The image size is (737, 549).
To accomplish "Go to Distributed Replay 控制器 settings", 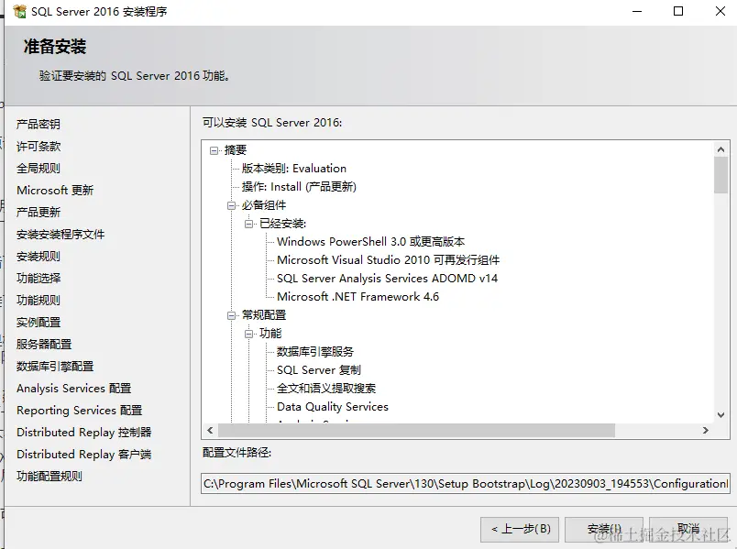I will pos(83,432).
